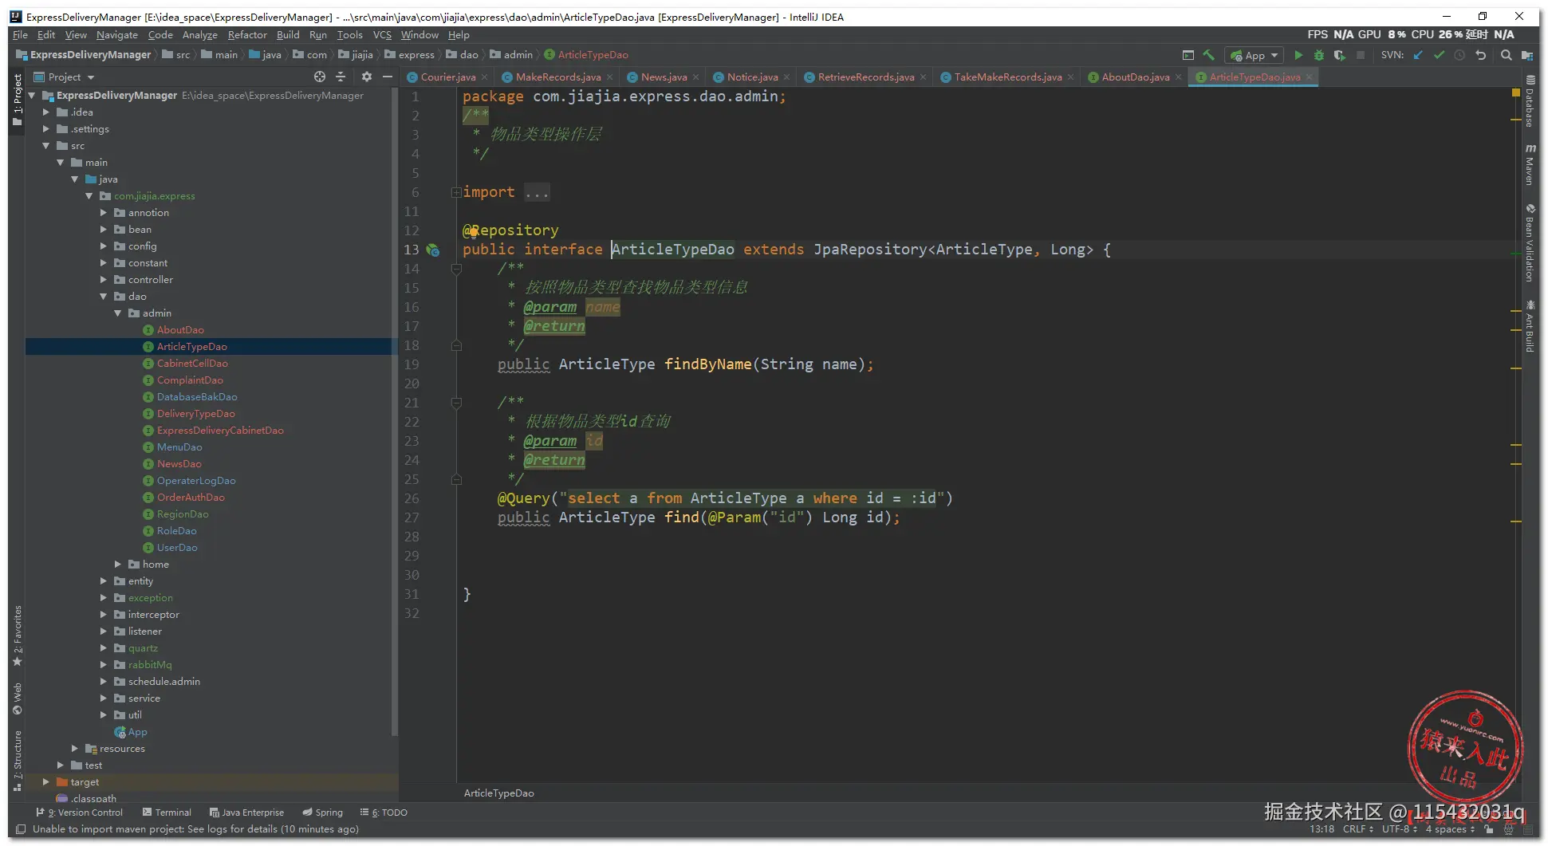This screenshot has height=846, width=1548.
Task: Select UserDao in the project tree
Action: 177,548
